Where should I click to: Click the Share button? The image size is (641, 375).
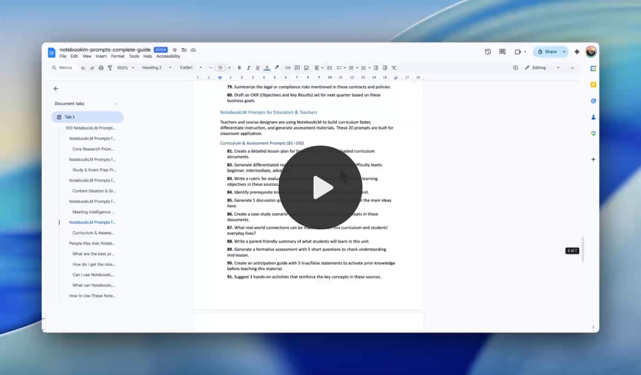point(547,52)
